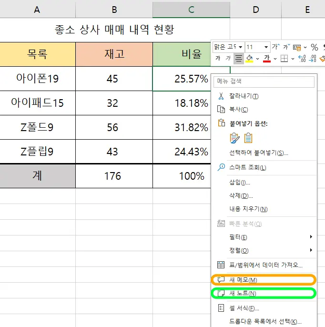Select the 재고 header cell
This screenshot has width=325, height=327.
[114, 54]
